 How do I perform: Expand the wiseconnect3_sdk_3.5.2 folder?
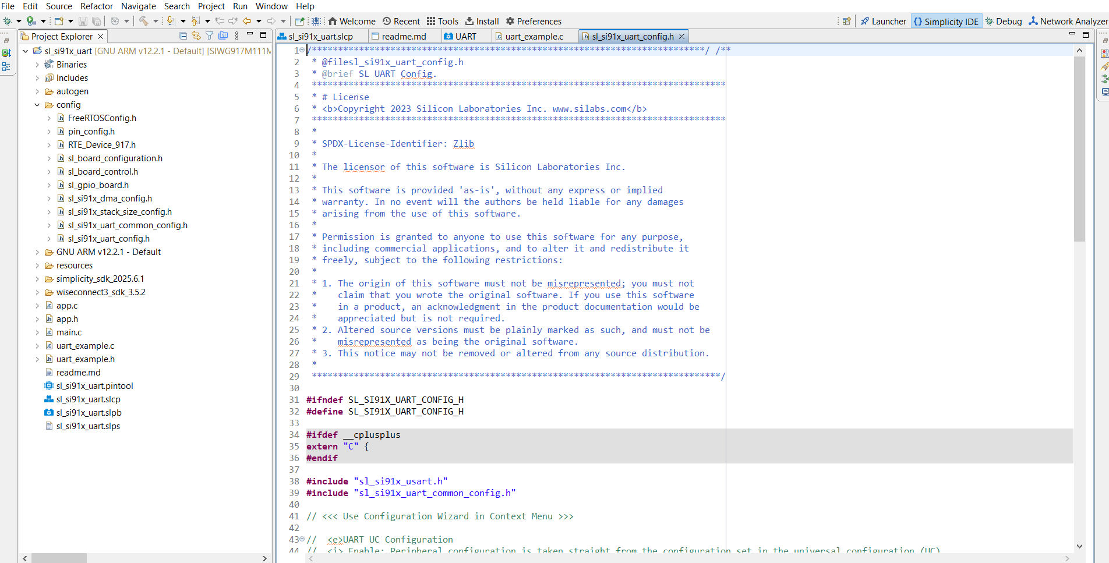pos(37,292)
